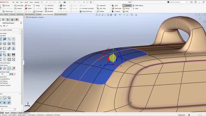The height and width of the screenshot is (116, 206).
Task: Undo in Edit PowerFeature panel
Action: (4, 26)
